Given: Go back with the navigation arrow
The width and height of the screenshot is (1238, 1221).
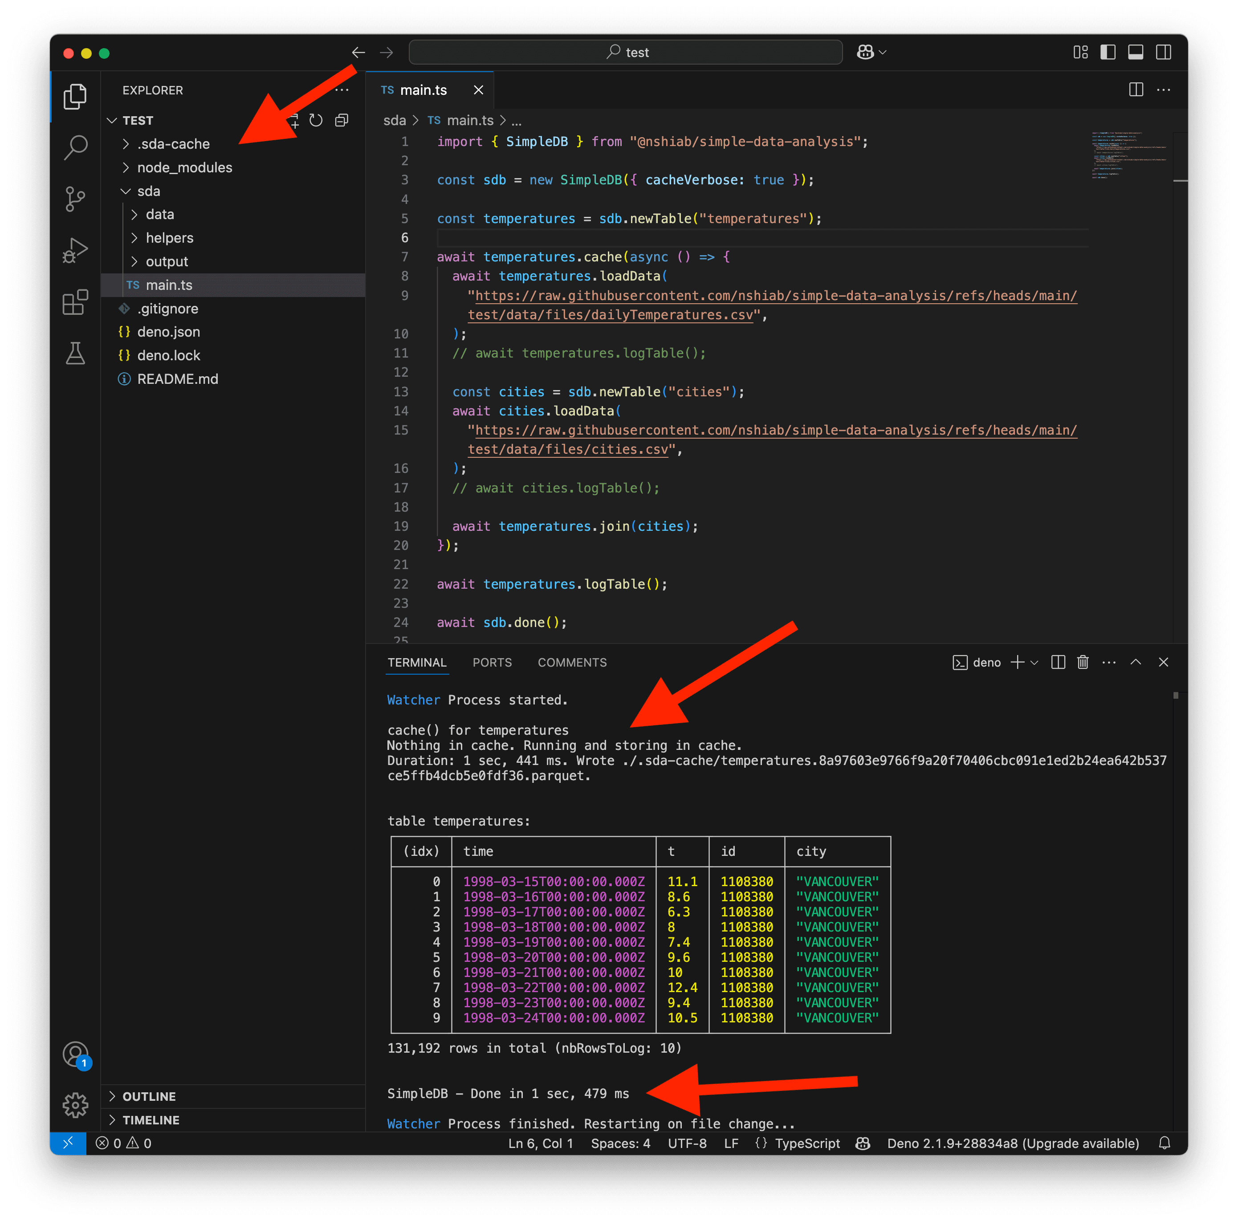Looking at the screenshot, I should (x=358, y=53).
